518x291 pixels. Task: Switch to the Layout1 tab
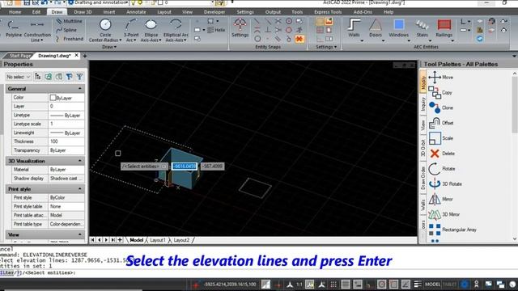(x=158, y=240)
